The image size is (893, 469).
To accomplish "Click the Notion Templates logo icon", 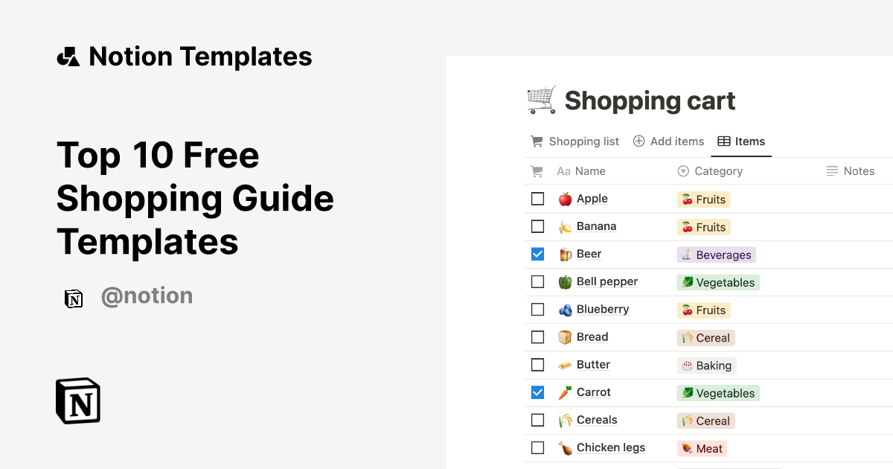I will tap(68, 56).
